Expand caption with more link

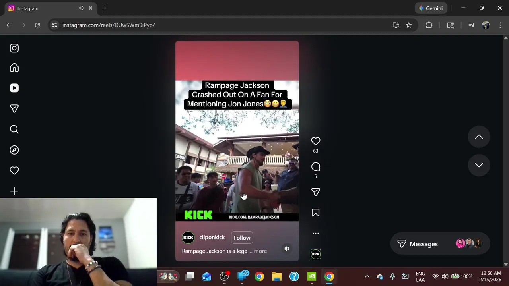(260, 251)
